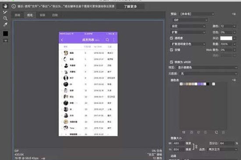Toggle slices visibility button
This screenshot has height=160, width=241.
6,41
